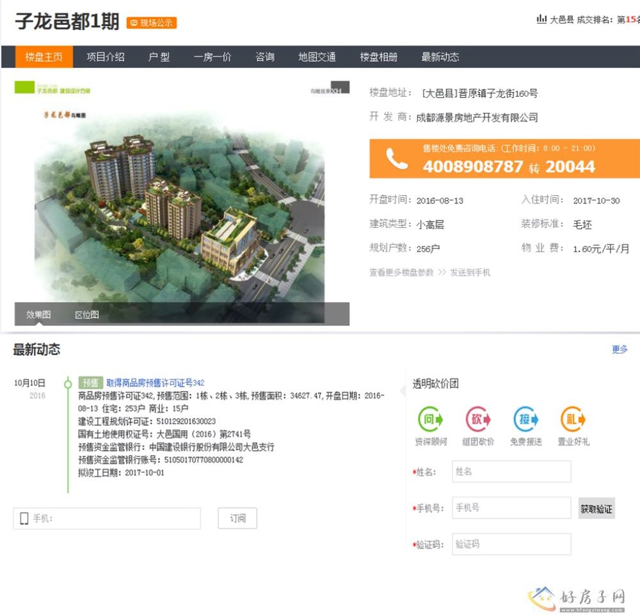This screenshot has height=615, width=640.
Task: Open 查看更多楼盘参数 link
Action: tap(401, 273)
